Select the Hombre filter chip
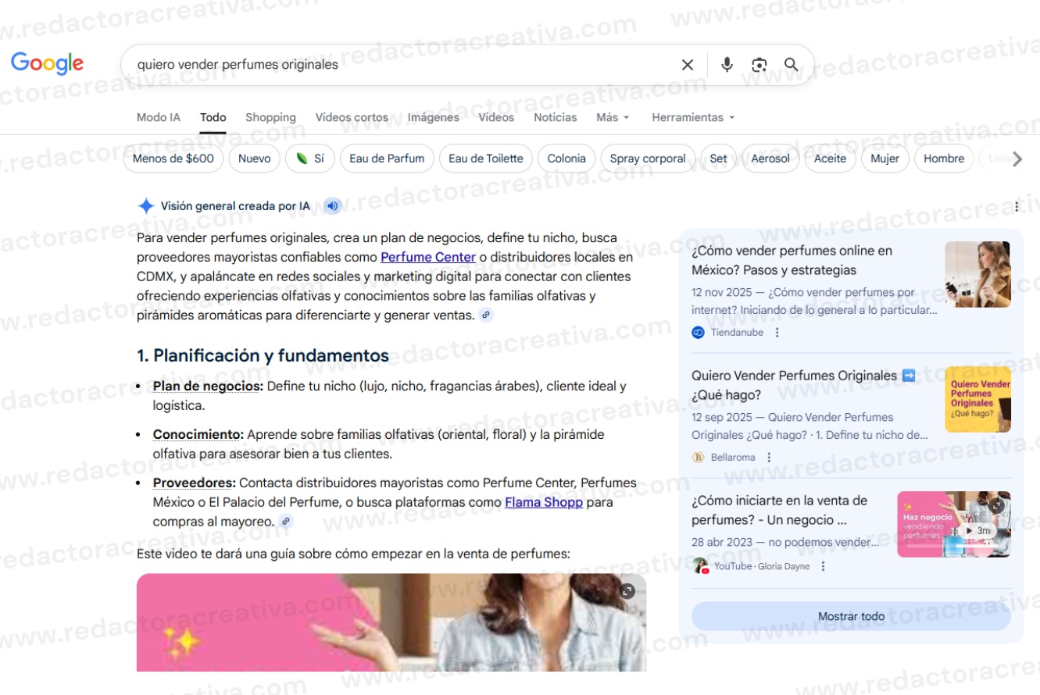This screenshot has height=695, width=1040. tap(944, 159)
